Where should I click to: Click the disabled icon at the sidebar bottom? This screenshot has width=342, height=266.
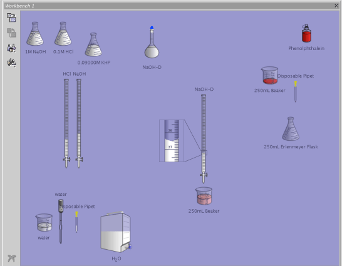(11, 258)
